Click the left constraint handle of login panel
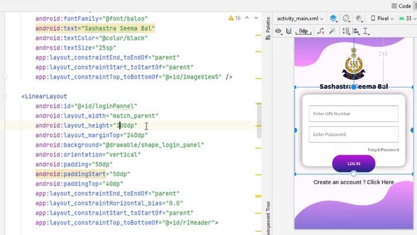417x235 pixels. click(295, 131)
